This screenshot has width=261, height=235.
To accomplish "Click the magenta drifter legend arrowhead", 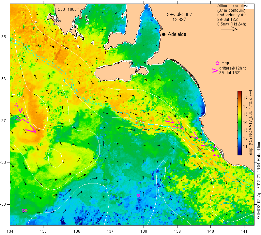I will coord(215,70).
